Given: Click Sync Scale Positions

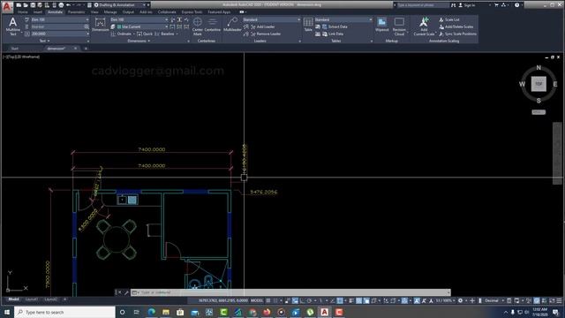Looking at the screenshot, I should [x=457, y=34].
